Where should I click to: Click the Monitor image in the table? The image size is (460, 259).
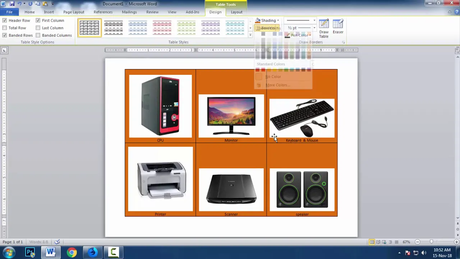pyautogui.click(x=231, y=116)
